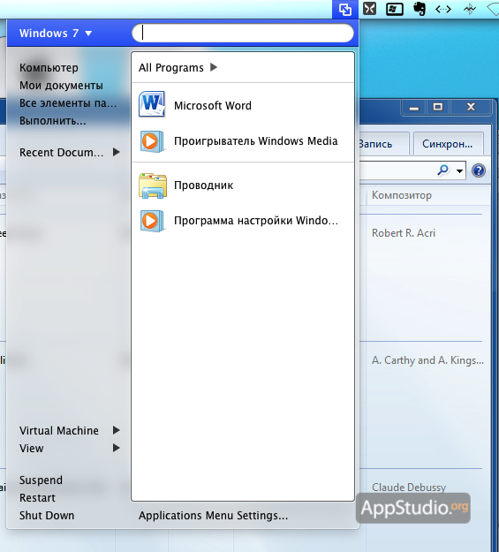Click the Bluetooth-style status icon in menu bar

click(470, 9)
